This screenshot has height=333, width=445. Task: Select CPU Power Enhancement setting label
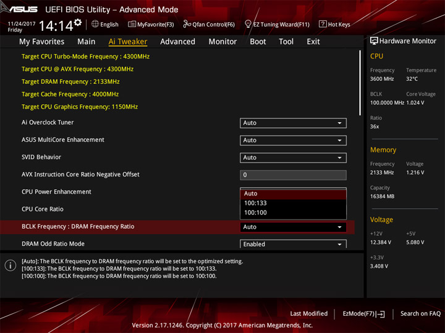pyautogui.click(x=56, y=192)
